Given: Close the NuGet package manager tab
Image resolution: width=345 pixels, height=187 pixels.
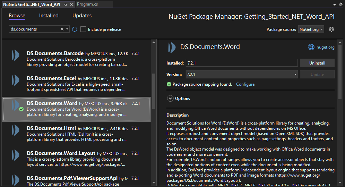Looking at the screenshot, I should coord(72,5).
